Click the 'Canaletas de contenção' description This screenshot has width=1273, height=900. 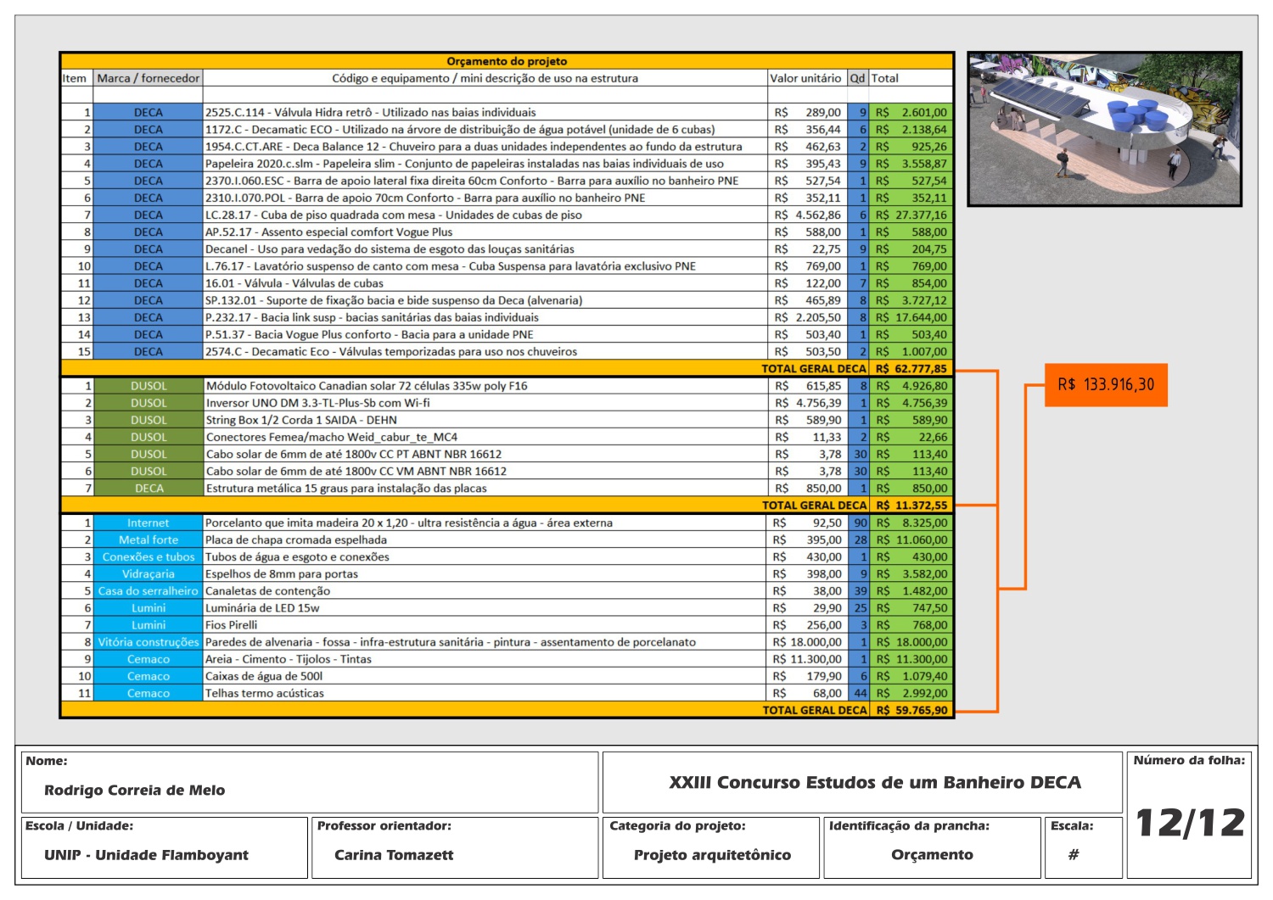[485, 590]
